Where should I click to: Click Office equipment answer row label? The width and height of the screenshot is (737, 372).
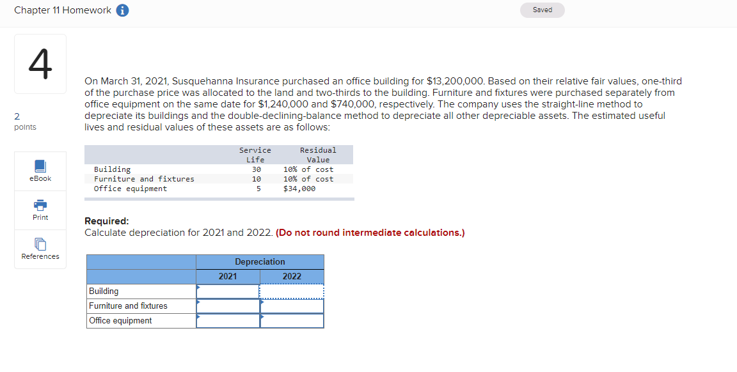coord(120,321)
